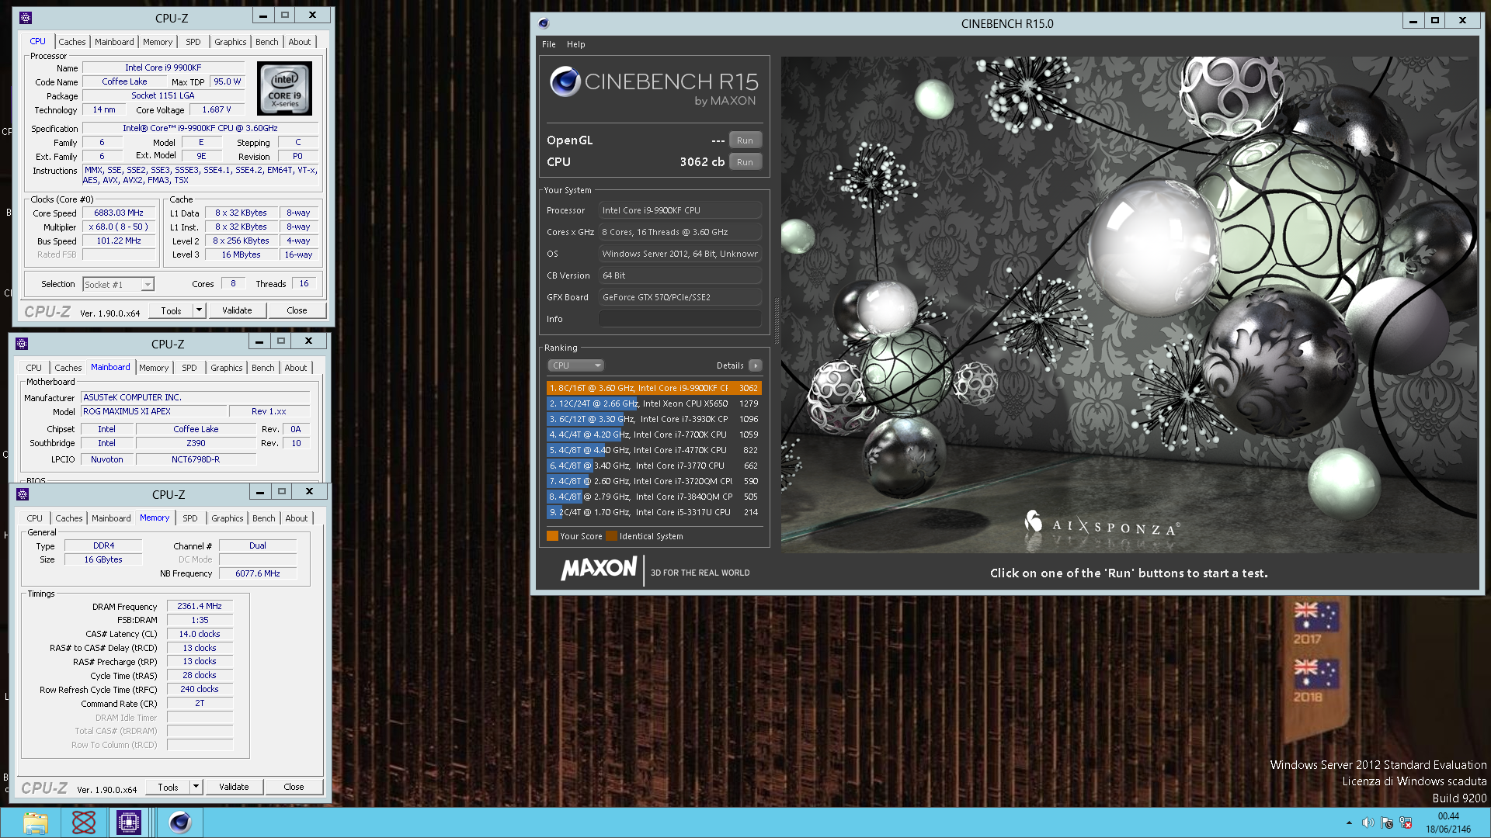This screenshot has height=838, width=1491.
Task: Open File Explorer from the taskbar
Action: click(x=35, y=822)
